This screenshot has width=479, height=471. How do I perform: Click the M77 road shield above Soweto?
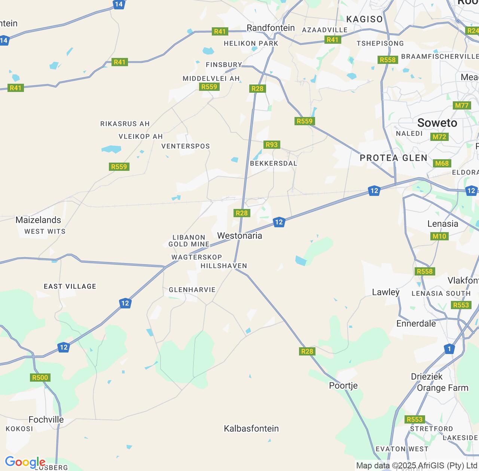462,105
